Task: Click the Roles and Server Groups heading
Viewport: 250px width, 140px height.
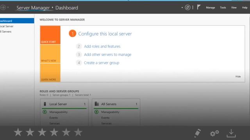Action: coord(59,91)
